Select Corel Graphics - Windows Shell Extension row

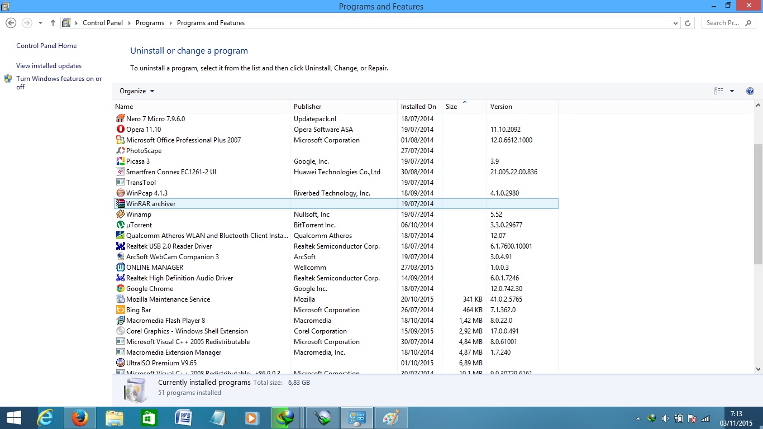(x=336, y=331)
